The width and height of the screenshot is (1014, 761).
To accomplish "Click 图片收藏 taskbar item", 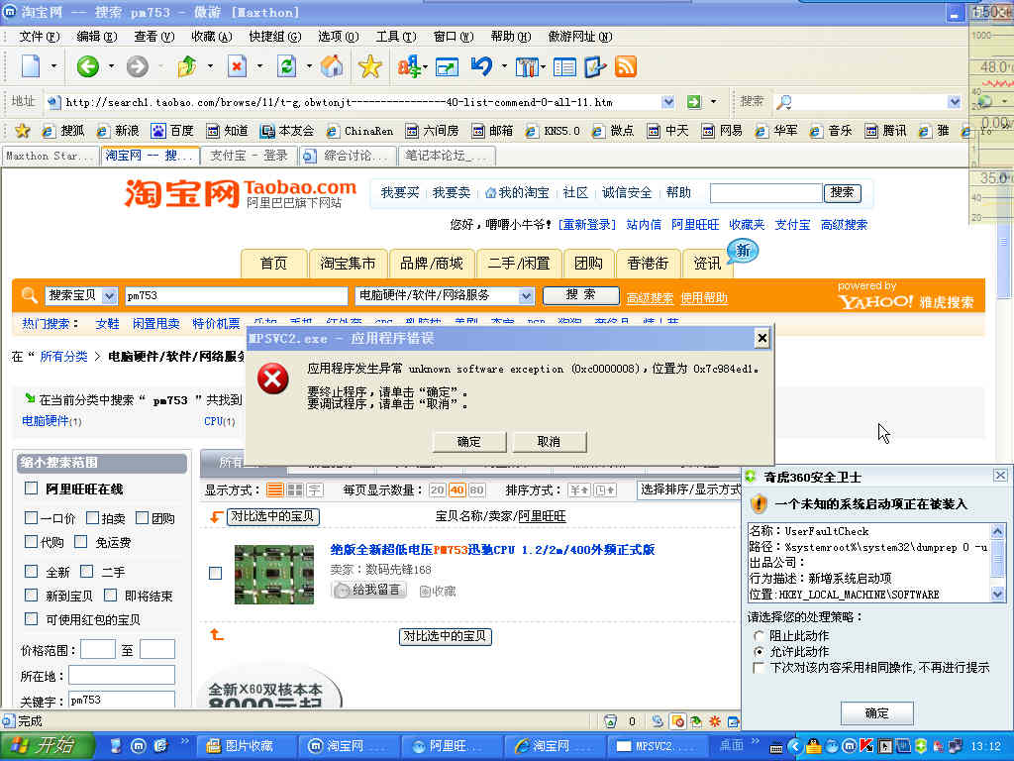I will click(247, 746).
